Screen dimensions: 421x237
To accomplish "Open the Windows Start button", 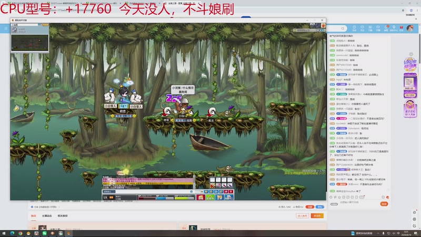I will (4, 233).
